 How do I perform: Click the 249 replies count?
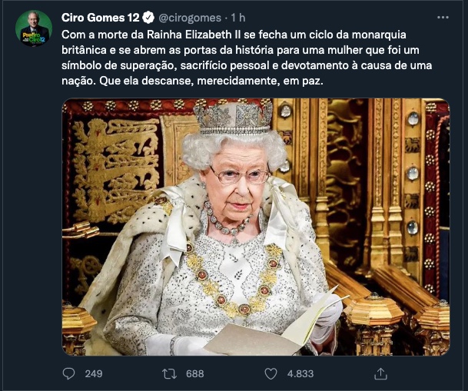click(x=94, y=374)
